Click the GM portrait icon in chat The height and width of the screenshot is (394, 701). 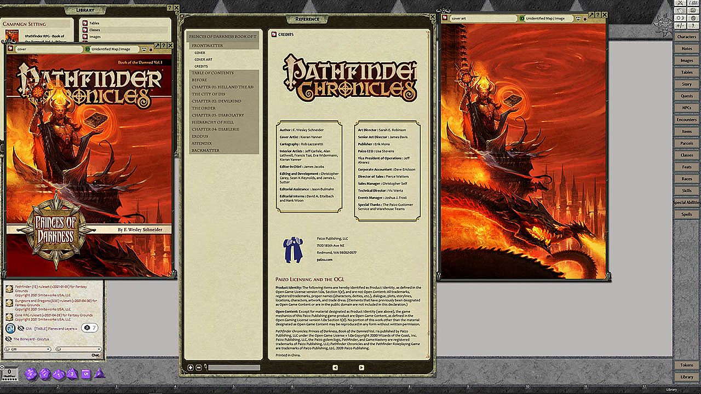[x=10, y=328]
